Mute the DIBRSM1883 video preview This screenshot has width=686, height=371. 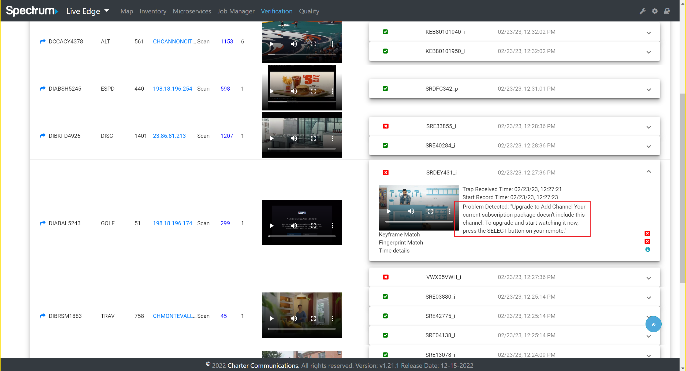(x=294, y=318)
